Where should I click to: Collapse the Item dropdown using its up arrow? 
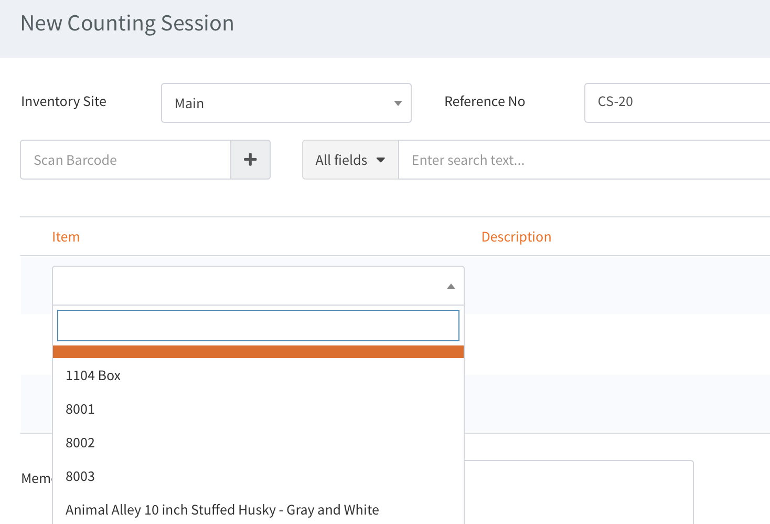click(451, 286)
